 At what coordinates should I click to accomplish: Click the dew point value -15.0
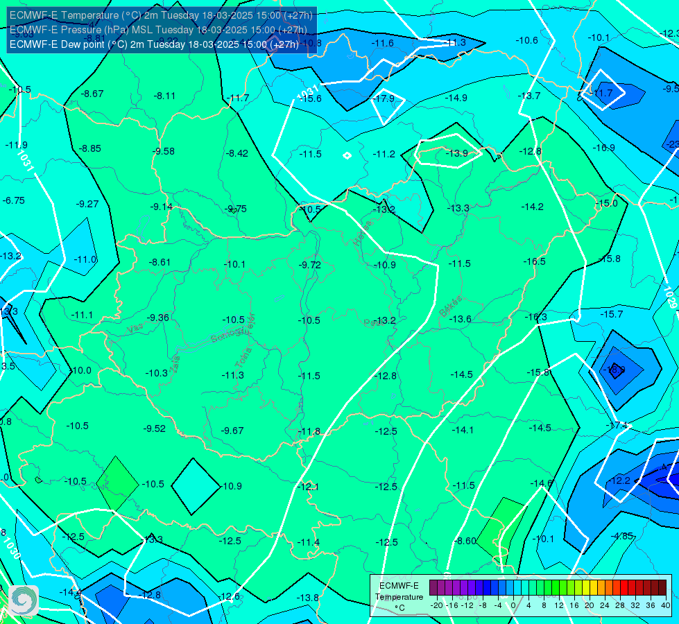[606, 203]
